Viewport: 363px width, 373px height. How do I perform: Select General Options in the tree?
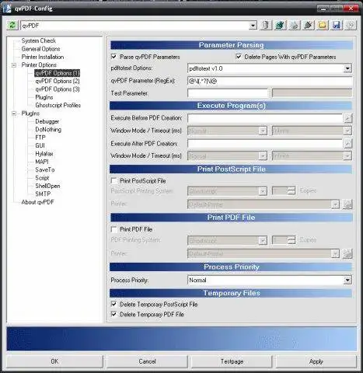[40, 49]
